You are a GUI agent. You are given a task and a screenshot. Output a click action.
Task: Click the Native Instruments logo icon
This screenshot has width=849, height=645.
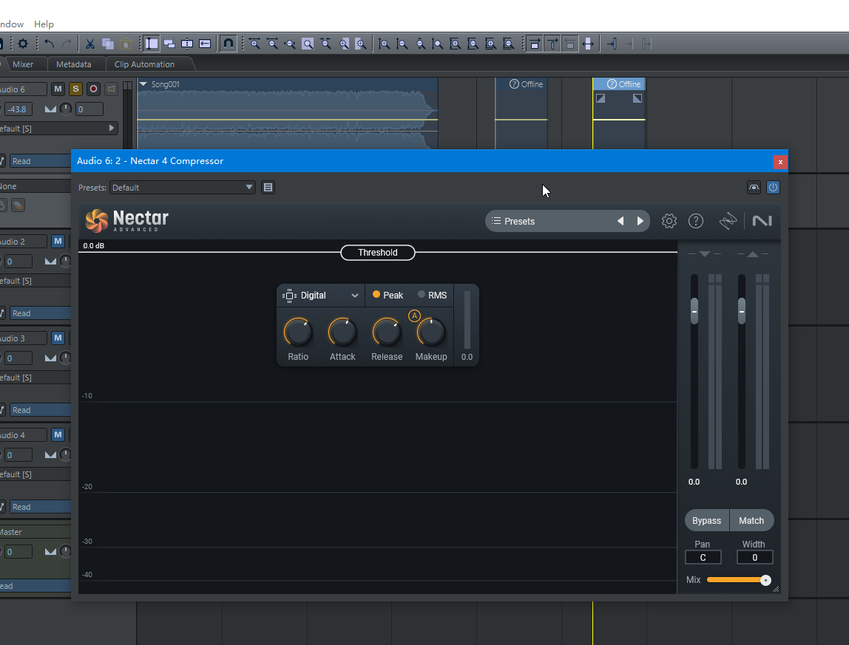coord(762,221)
